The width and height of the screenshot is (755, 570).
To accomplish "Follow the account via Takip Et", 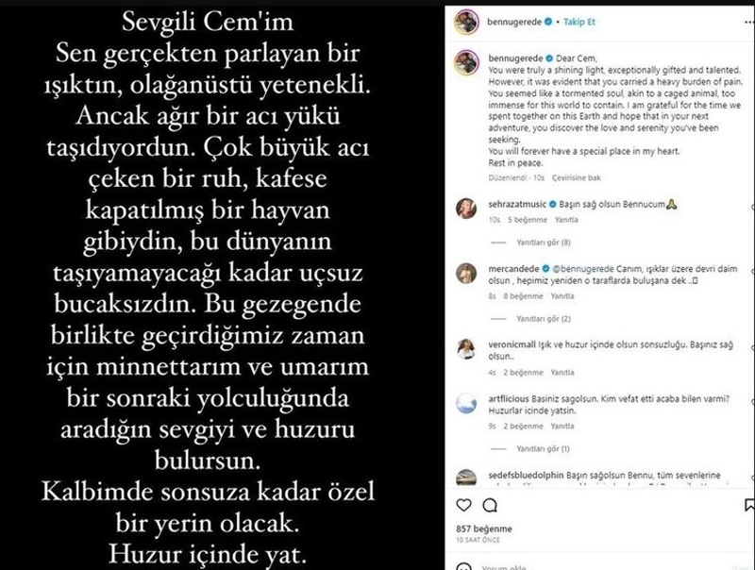I will point(579,22).
